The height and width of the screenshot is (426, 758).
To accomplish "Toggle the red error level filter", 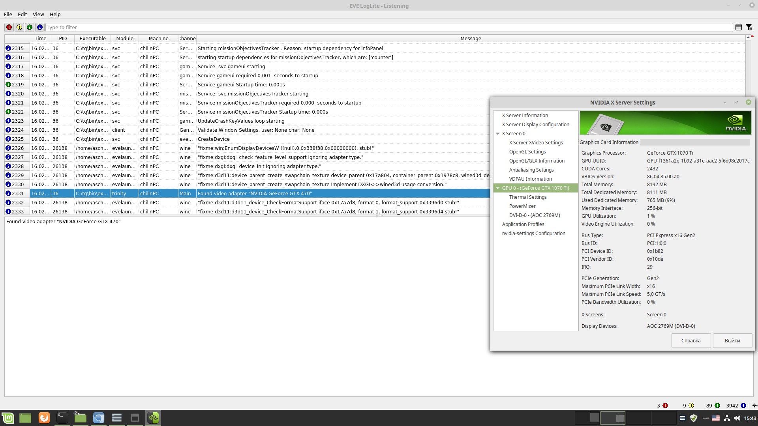I will [9, 27].
